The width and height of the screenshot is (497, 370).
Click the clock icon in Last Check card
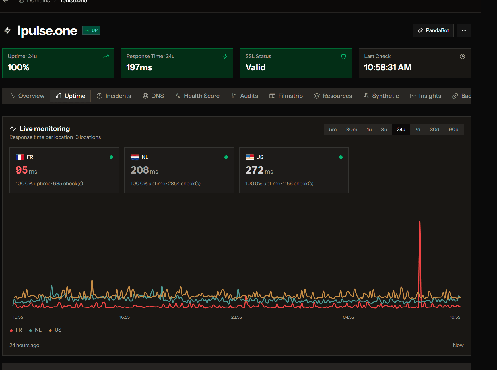(463, 57)
